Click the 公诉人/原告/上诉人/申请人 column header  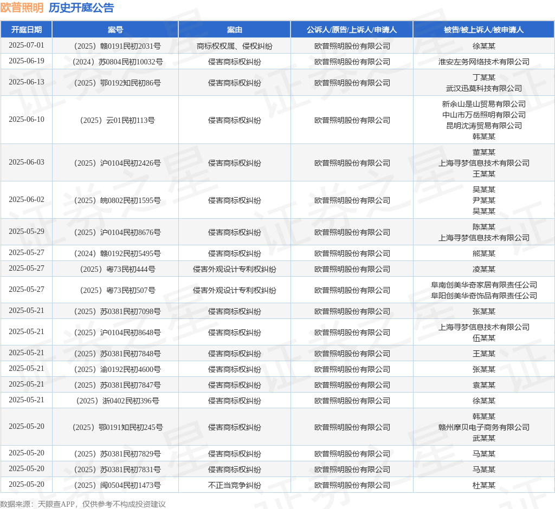click(352, 30)
